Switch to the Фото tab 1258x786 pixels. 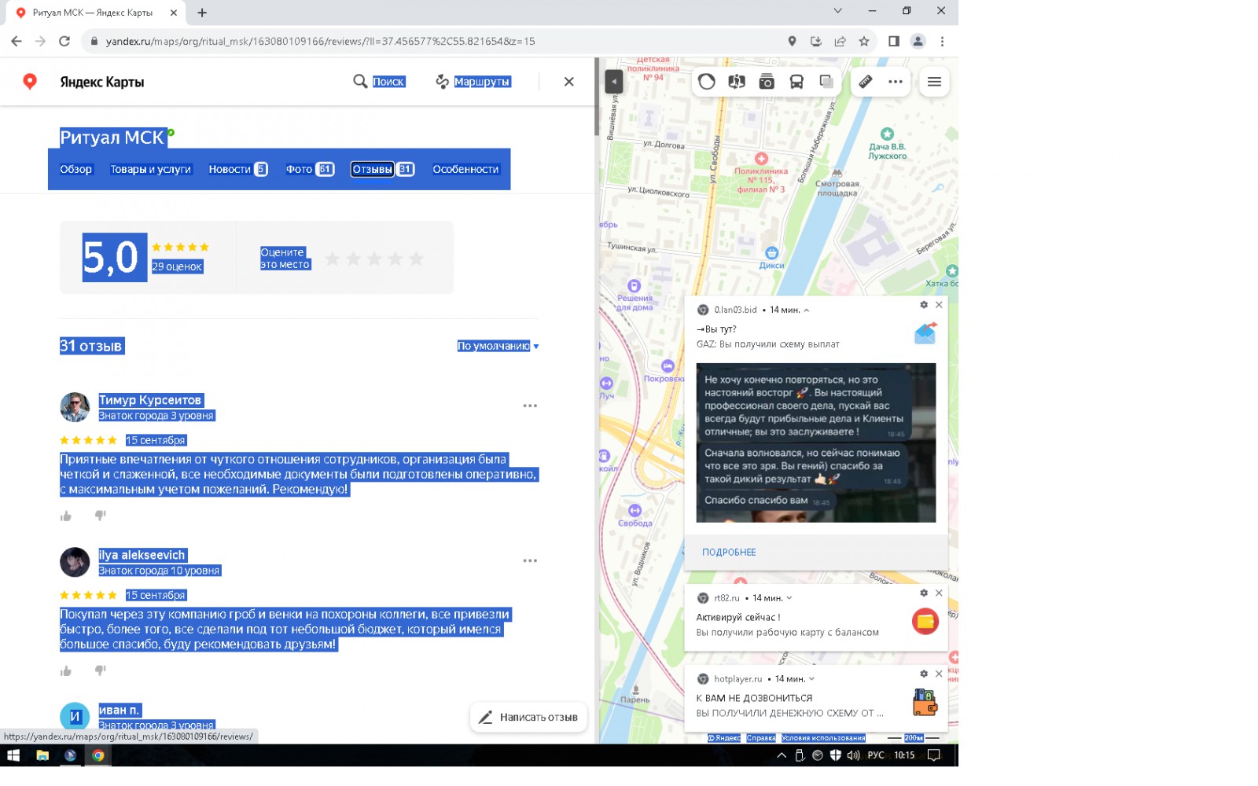pyautogui.click(x=310, y=169)
